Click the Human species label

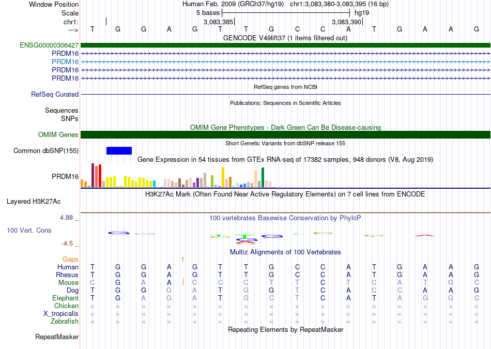pyautogui.click(x=68, y=267)
